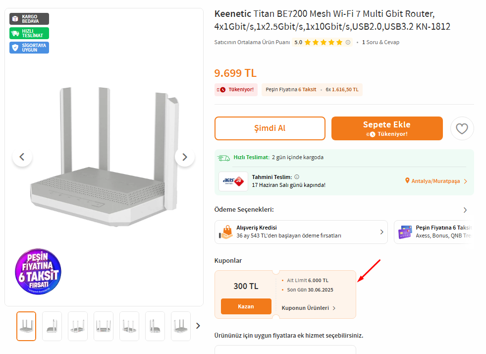Screen dimensions: 486x354
Task: Open the Alışveriş Kredisi payment option
Action: click(301, 232)
